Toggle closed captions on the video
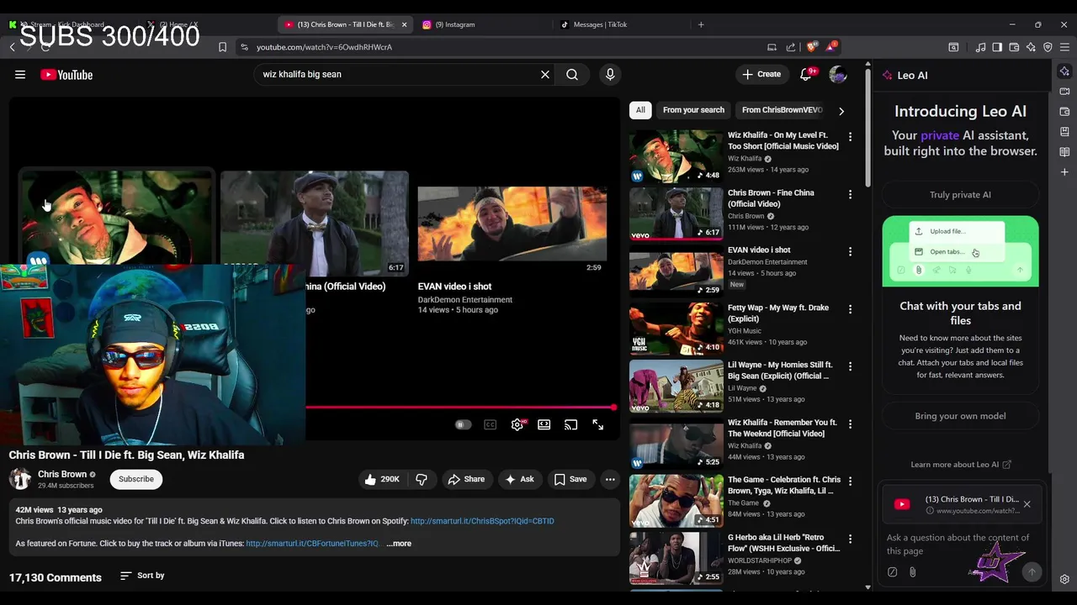This screenshot has width=1077, height=605. pyautogui.click(x=491, y=425)
